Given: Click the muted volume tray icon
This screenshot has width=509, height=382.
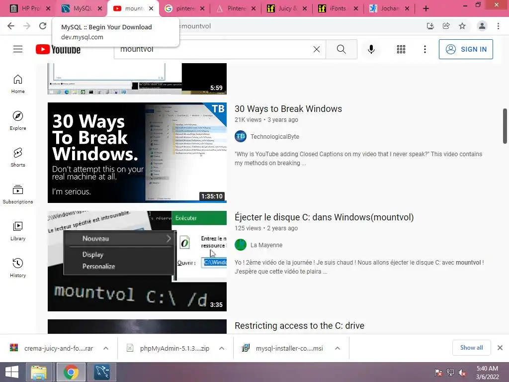Looking at the screenshot, I should pos(462,373).
